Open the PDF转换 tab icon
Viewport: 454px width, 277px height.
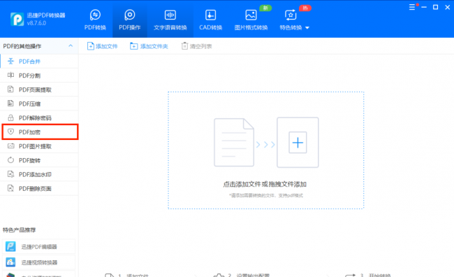pyautogui.click(x=95, y=15)
